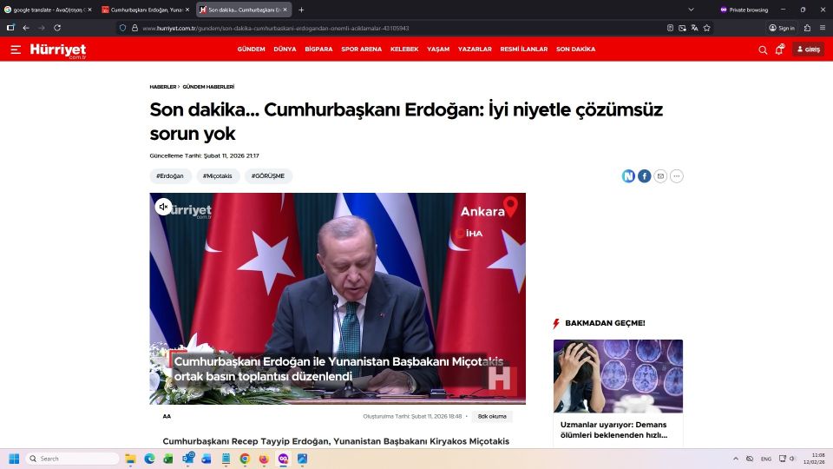Click the Erdoğan press conference video
The height and width of the screenshot is (469, 833).
pyautogui.click(x=338, y=298)
